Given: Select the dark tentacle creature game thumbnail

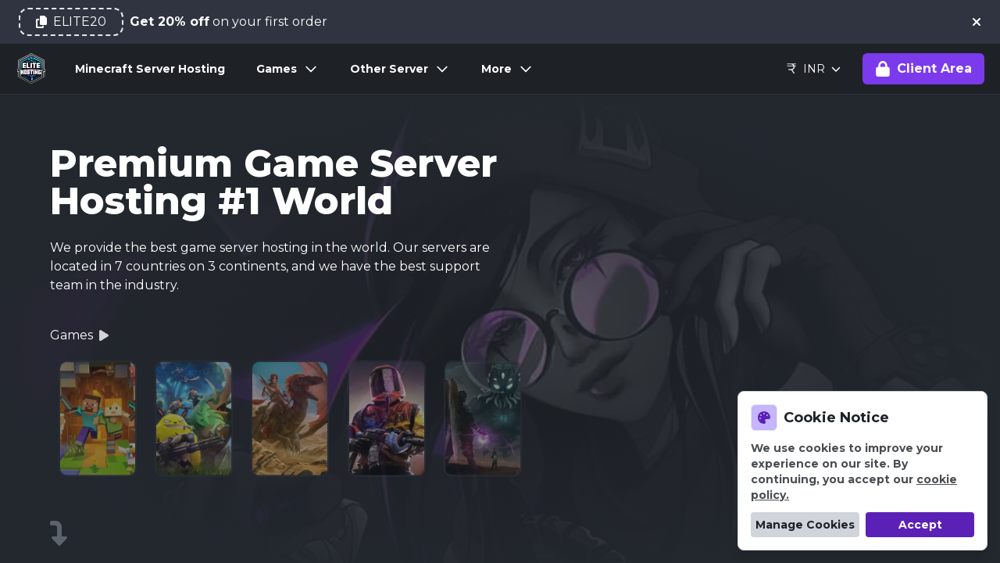Looking at the screenshot, I should pos(483,418).
